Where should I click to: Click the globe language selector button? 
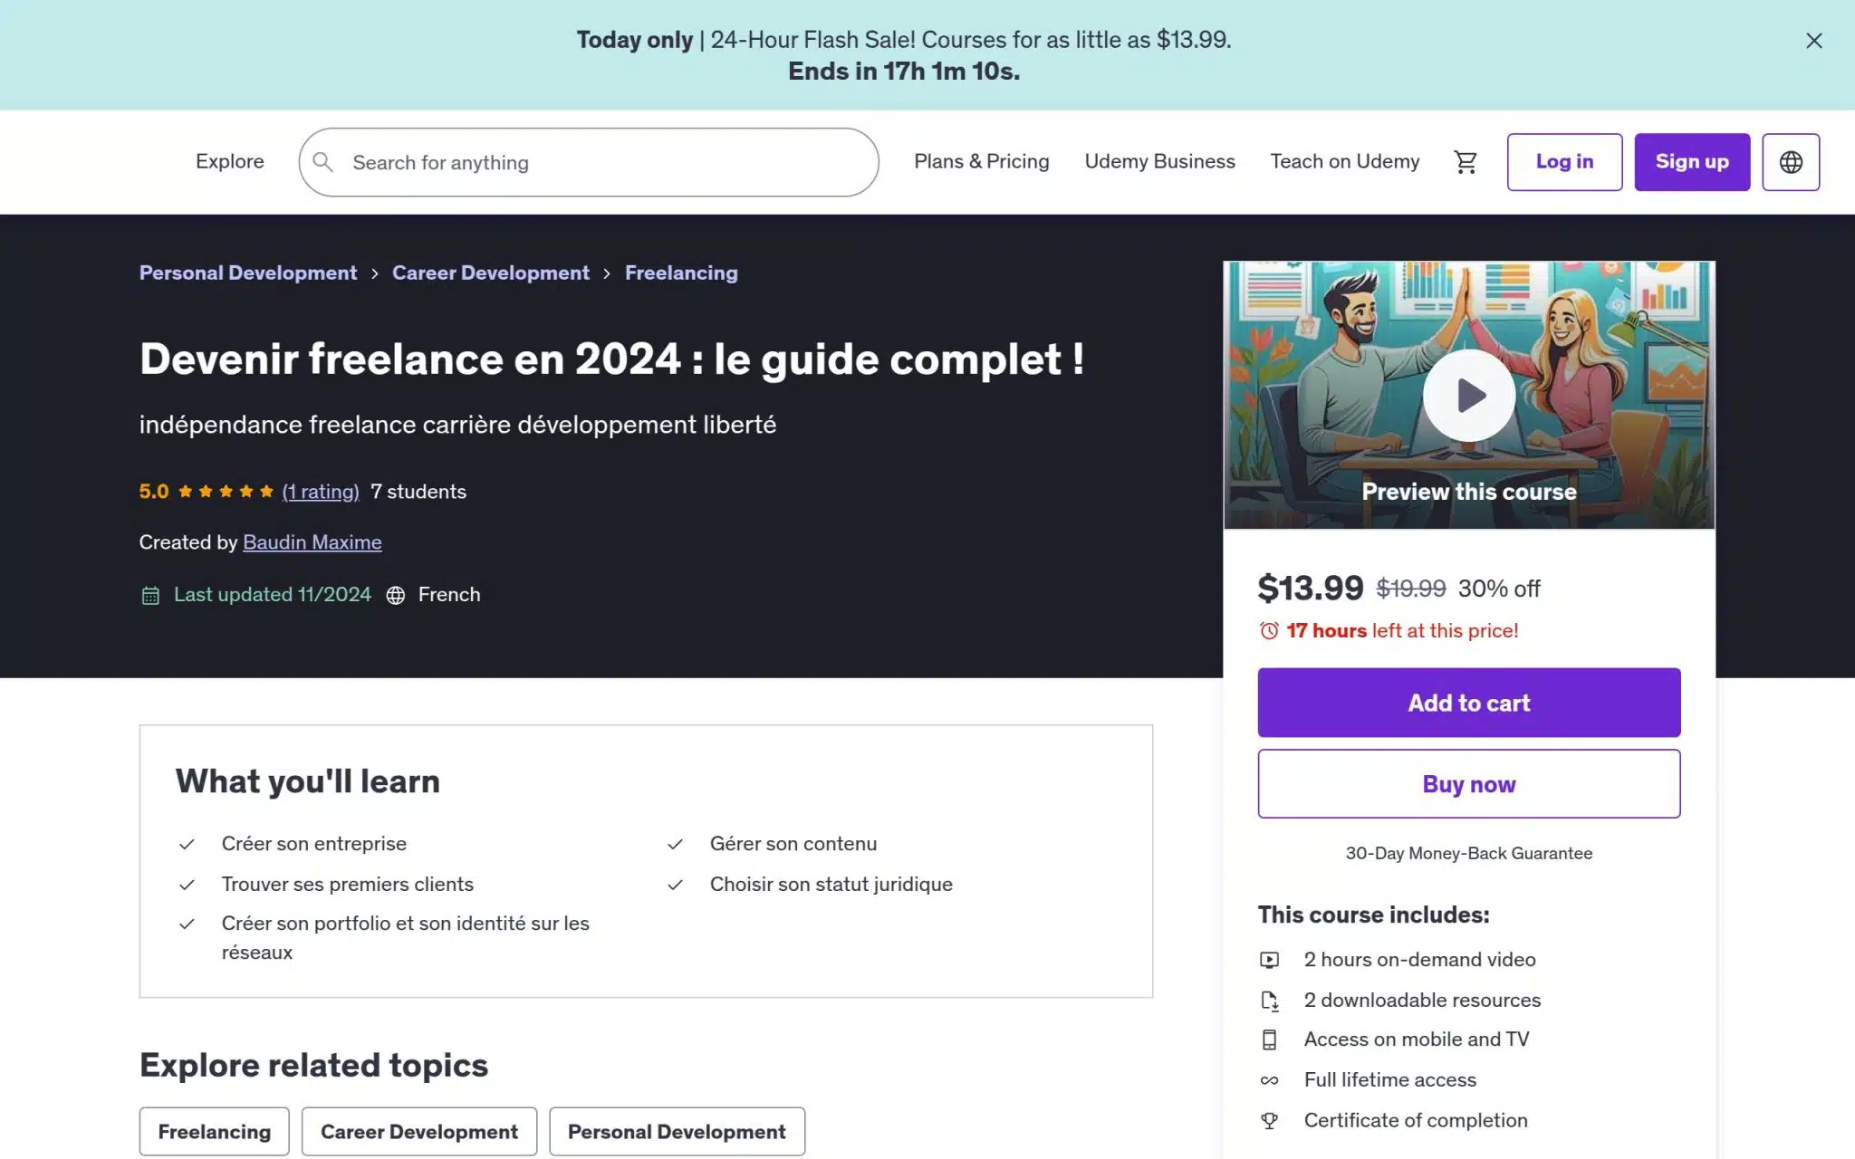tap(1791, 162)
